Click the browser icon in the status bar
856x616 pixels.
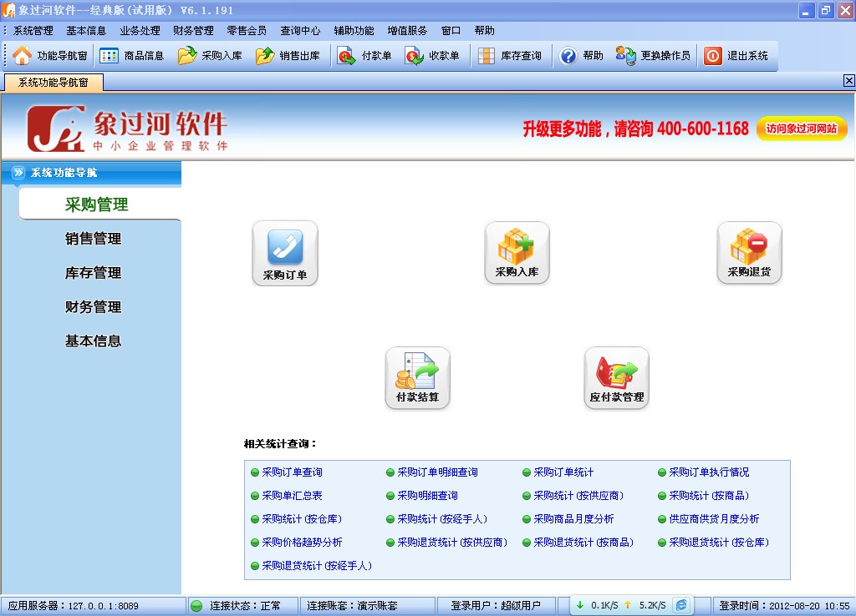pos(681,605)
